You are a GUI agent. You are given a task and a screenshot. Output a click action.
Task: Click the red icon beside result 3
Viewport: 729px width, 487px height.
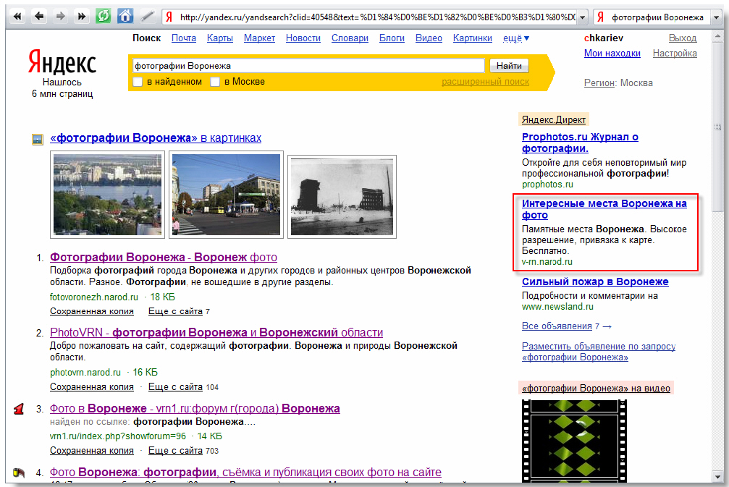pos(19,409)
